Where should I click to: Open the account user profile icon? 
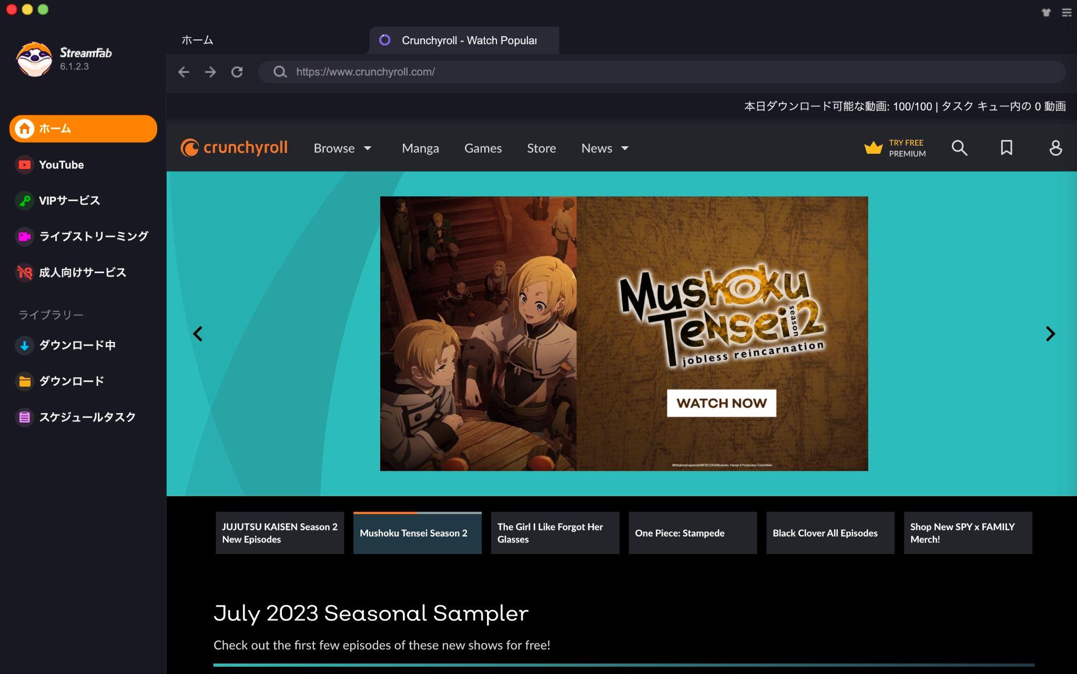click(x=1055, y=148)
